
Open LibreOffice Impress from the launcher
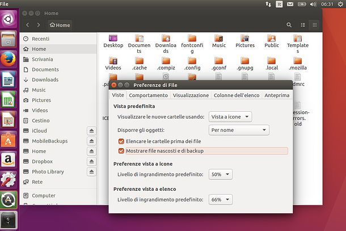pos(8,120)
